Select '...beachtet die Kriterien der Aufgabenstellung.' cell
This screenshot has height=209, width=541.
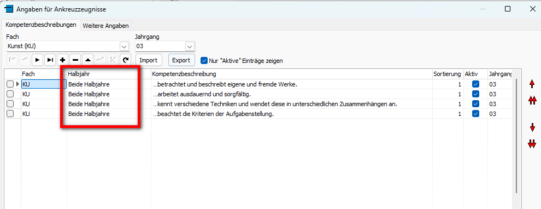pyautogui.click(x=292, y=114)
